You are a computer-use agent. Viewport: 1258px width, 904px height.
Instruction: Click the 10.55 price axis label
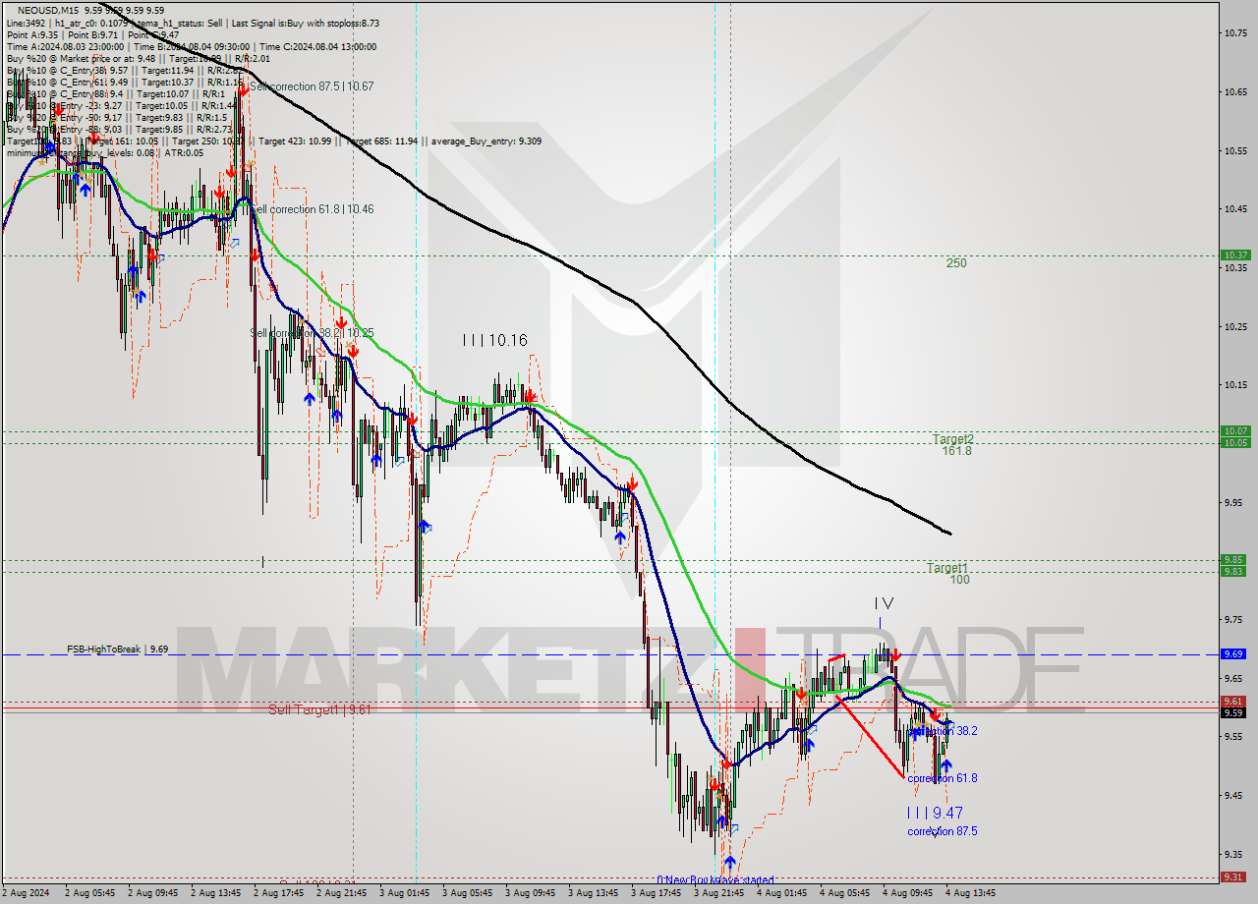click(x=1235, y=150)
